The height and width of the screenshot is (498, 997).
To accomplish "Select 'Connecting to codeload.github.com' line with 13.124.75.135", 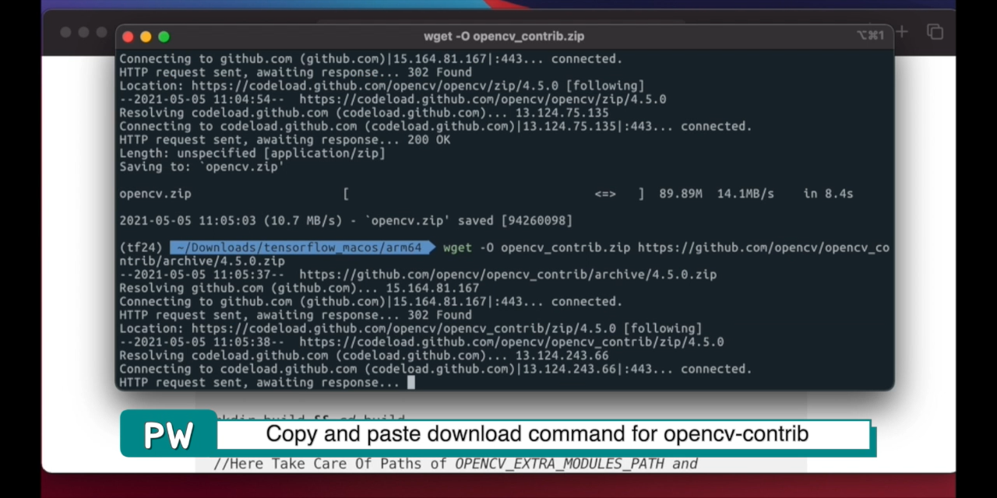I will point(435,126).
